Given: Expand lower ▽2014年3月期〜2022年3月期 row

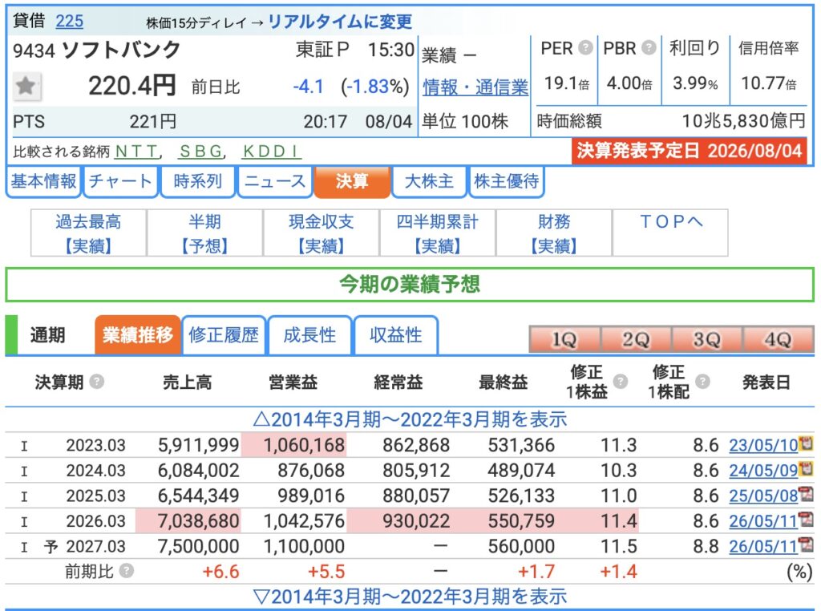Looking at the screenshot, I should point(410,597).
